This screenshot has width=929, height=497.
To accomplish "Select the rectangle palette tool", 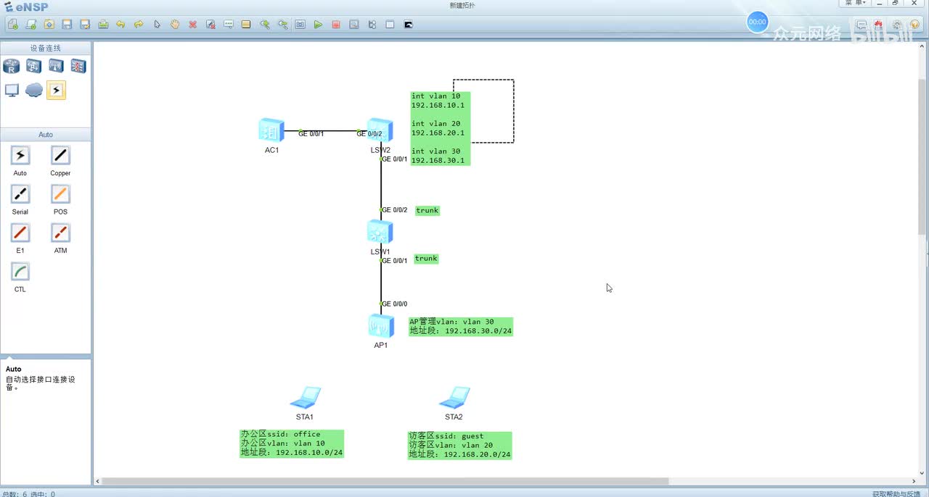I will 246,24.
